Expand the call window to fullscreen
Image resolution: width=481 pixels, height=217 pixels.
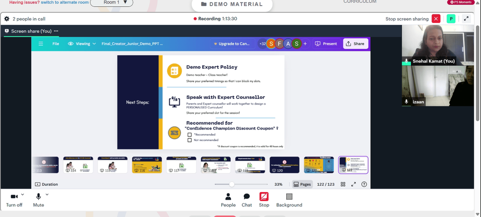click(466, 19)
